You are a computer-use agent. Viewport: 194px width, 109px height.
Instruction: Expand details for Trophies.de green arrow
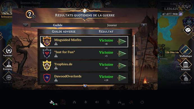122,66
